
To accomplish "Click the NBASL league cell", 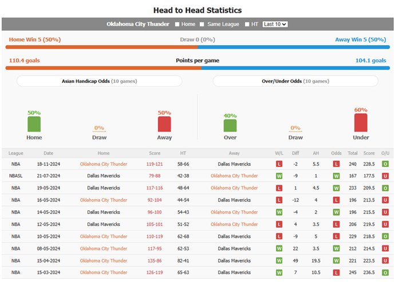I will [x=15, y=176].
